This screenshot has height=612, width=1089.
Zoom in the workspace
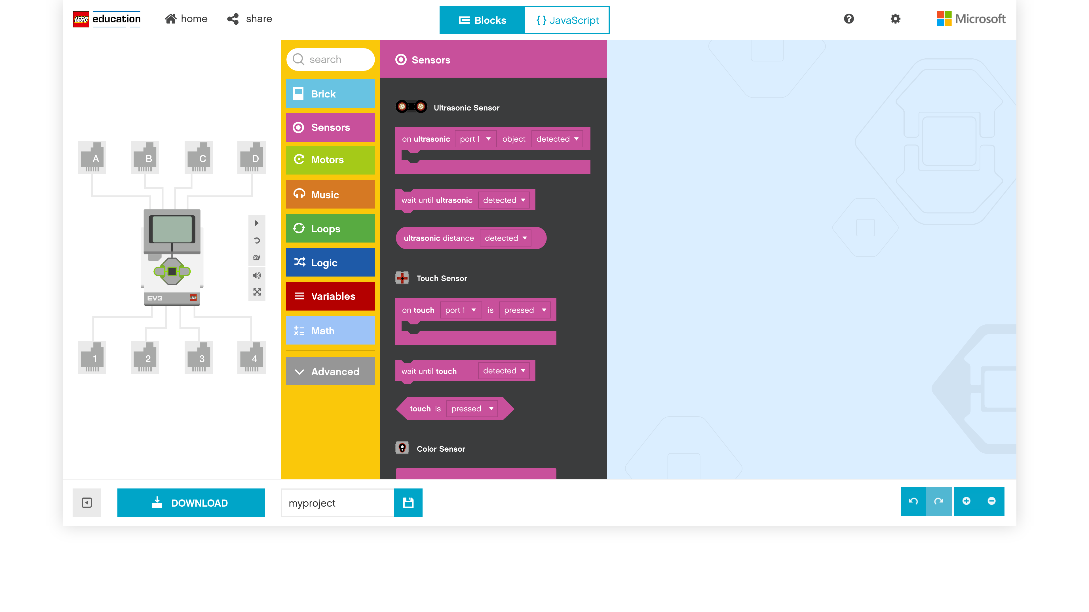(x=966, y=501)
